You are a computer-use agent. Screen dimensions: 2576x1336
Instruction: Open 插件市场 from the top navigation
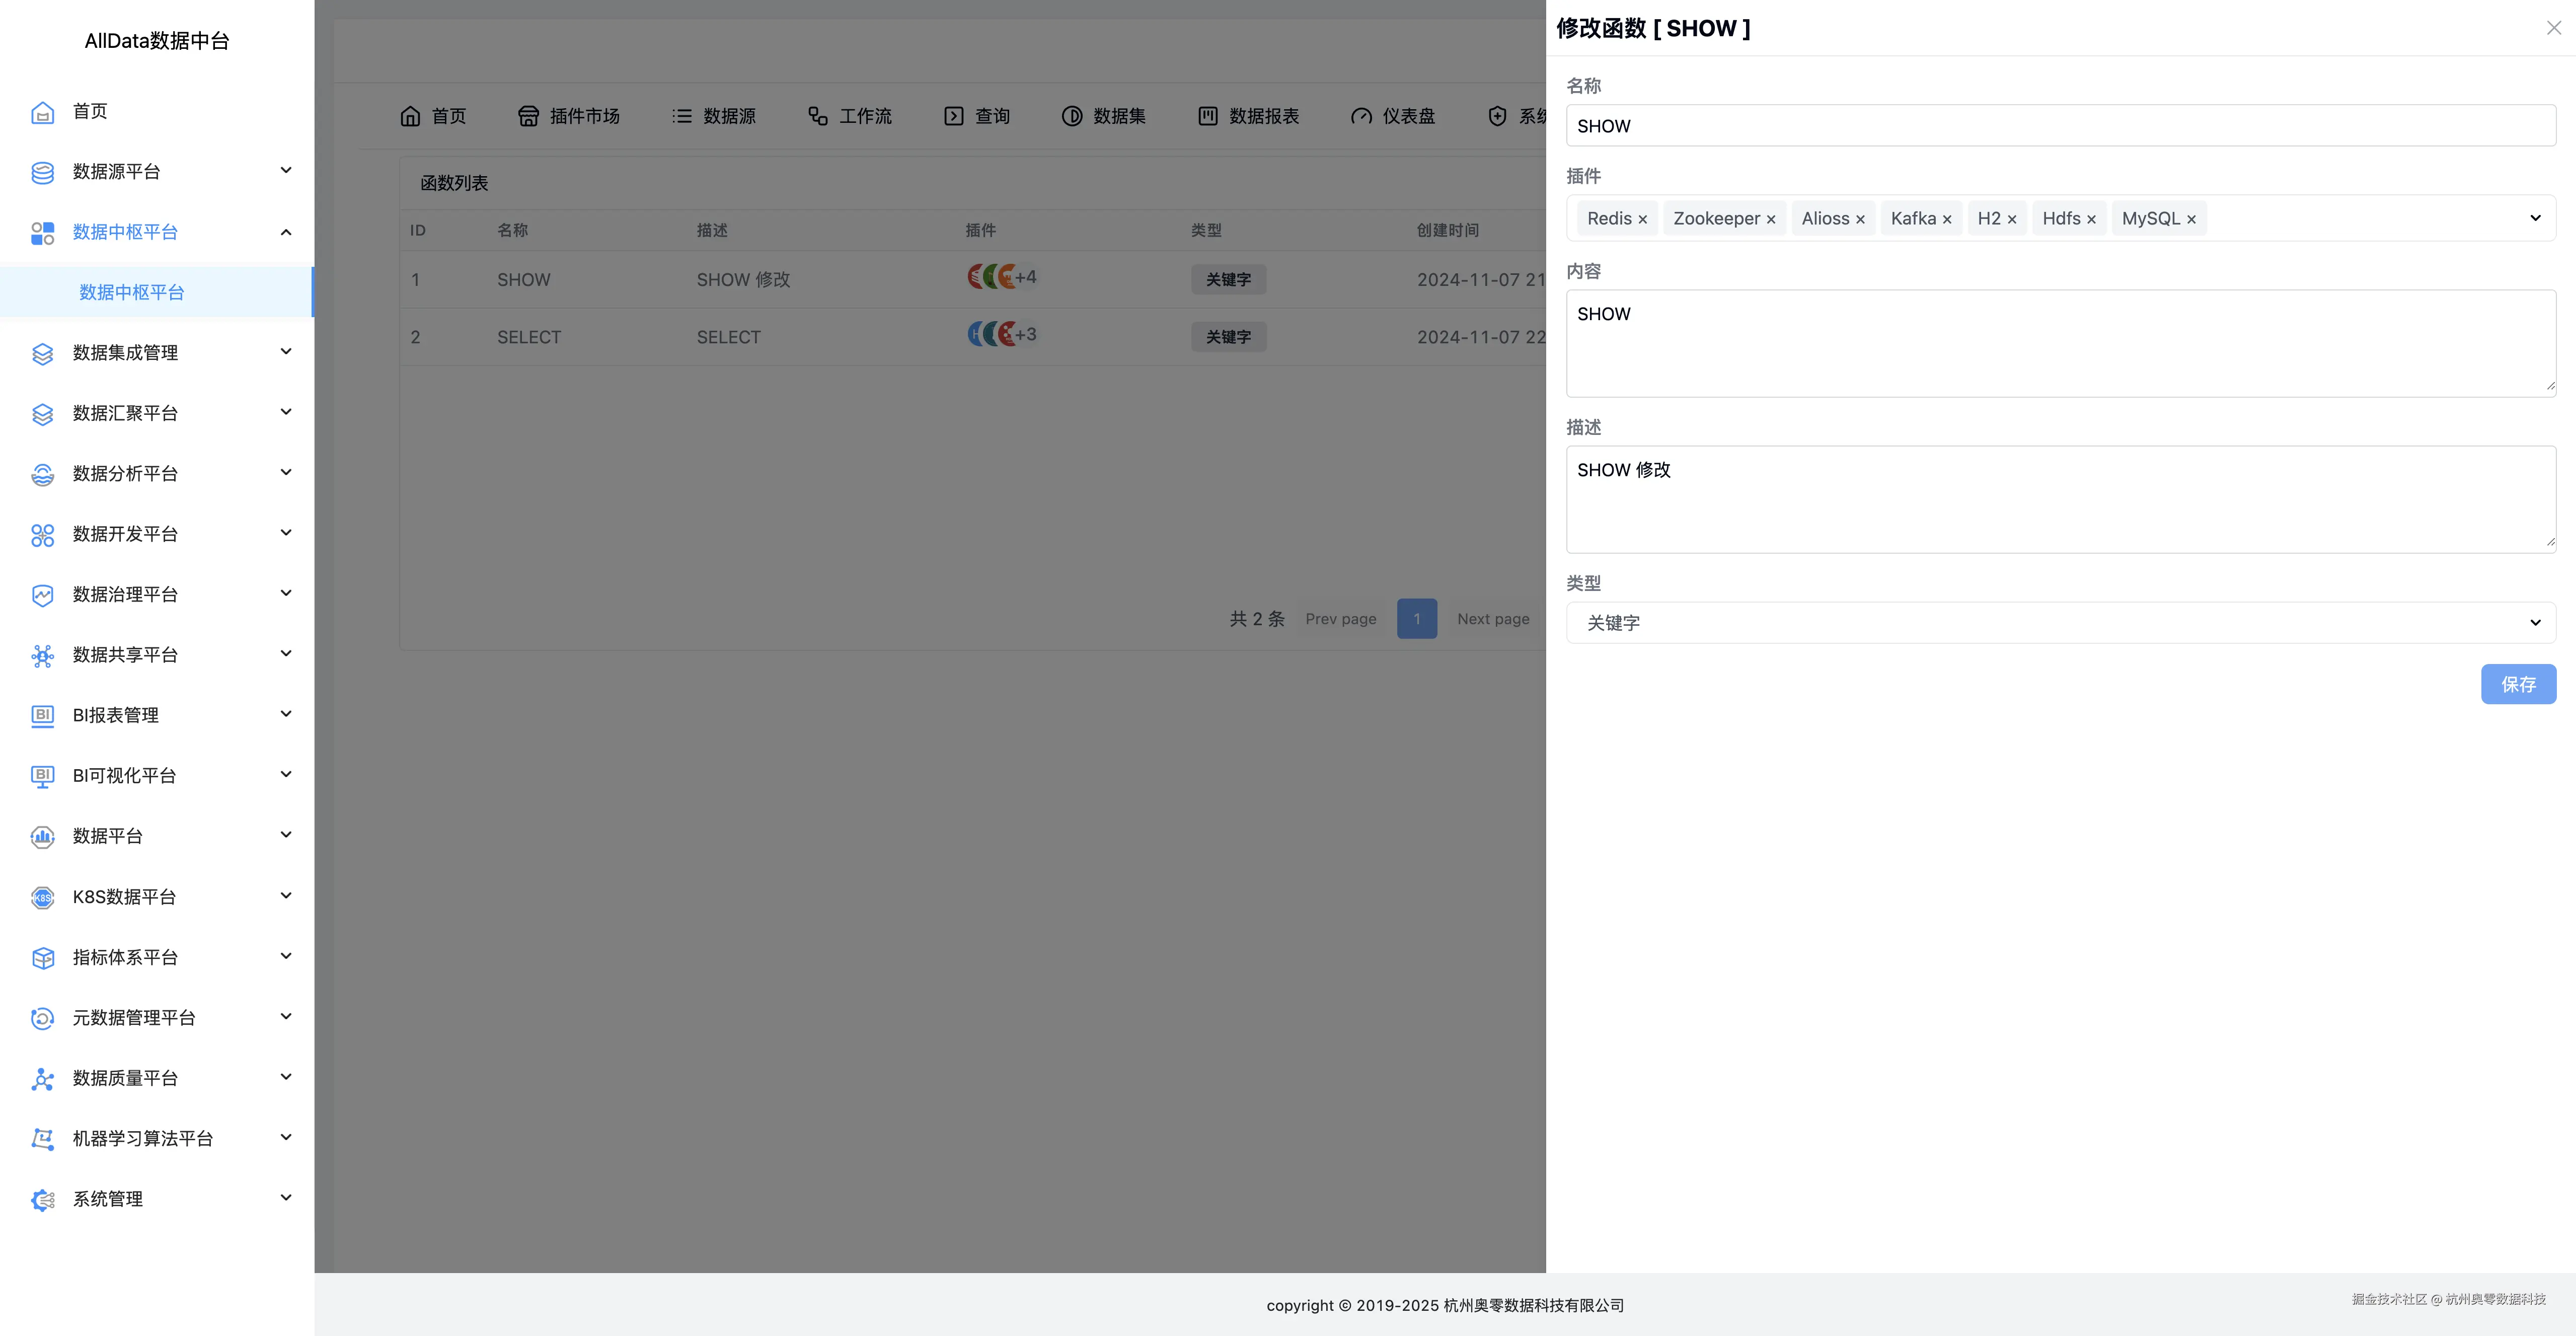[x=568, y=116]
